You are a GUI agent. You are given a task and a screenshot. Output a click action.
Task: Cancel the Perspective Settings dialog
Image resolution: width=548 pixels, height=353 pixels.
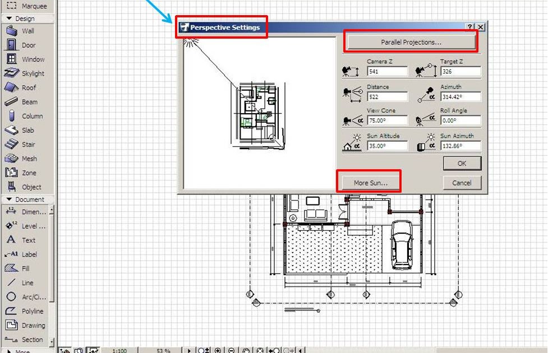(x=462, y=183)
